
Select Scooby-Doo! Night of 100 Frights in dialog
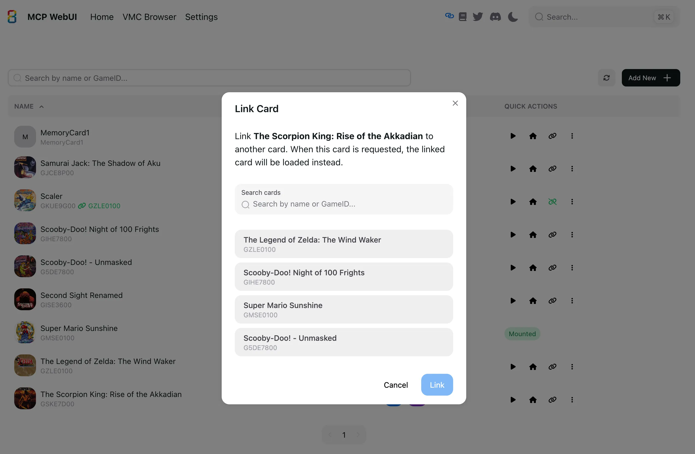coord(344,277)
